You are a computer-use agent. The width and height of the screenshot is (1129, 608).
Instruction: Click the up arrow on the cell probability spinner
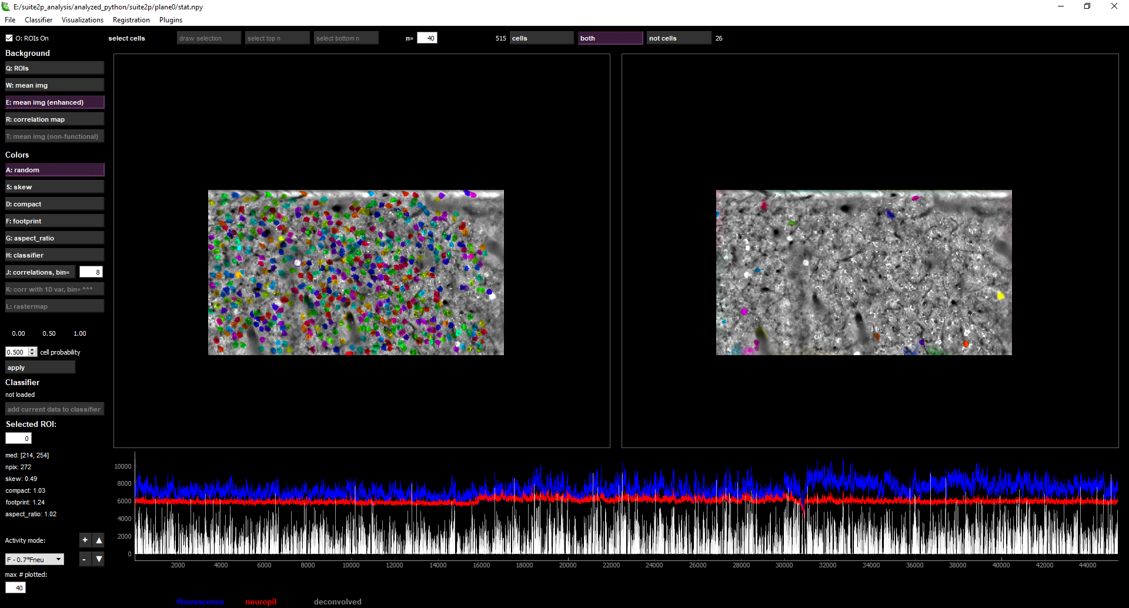[x=32, y=349]
